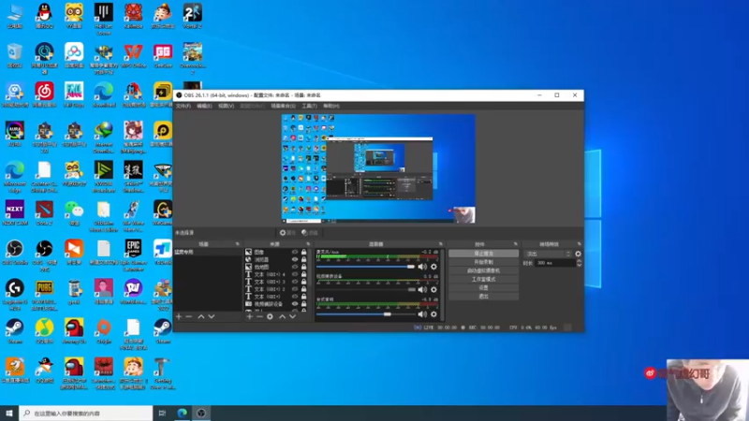Launch Fall Guys desktop shortcut

coord(74,94)
